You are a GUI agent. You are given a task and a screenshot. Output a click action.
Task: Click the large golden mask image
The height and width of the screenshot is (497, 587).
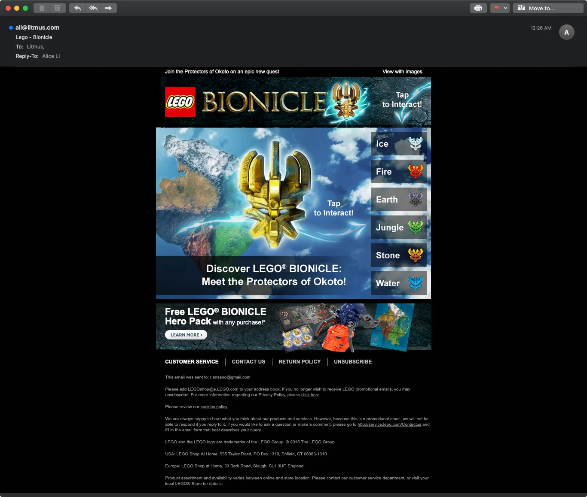point(275,195)
